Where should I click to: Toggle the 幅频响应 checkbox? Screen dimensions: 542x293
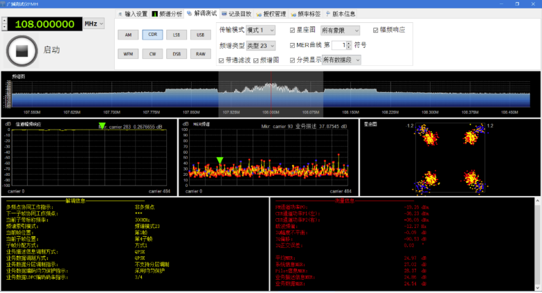click(376, 30)
